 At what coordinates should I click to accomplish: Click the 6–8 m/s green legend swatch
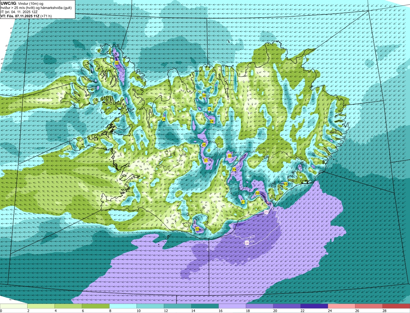pos(95,306)
